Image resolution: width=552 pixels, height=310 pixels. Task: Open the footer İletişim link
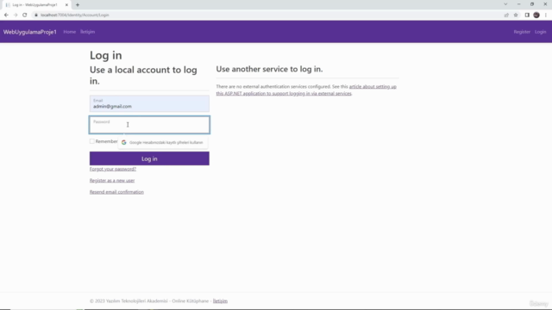(x=220, y=301)
